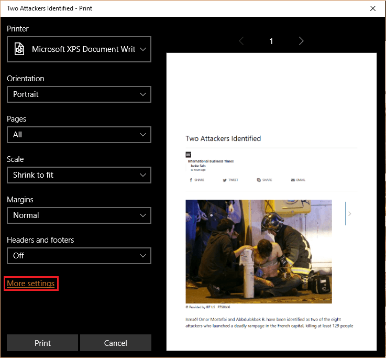Click the printer document icon in Printer box
This screenshot has width=386, height=359.
click(19, 49)
